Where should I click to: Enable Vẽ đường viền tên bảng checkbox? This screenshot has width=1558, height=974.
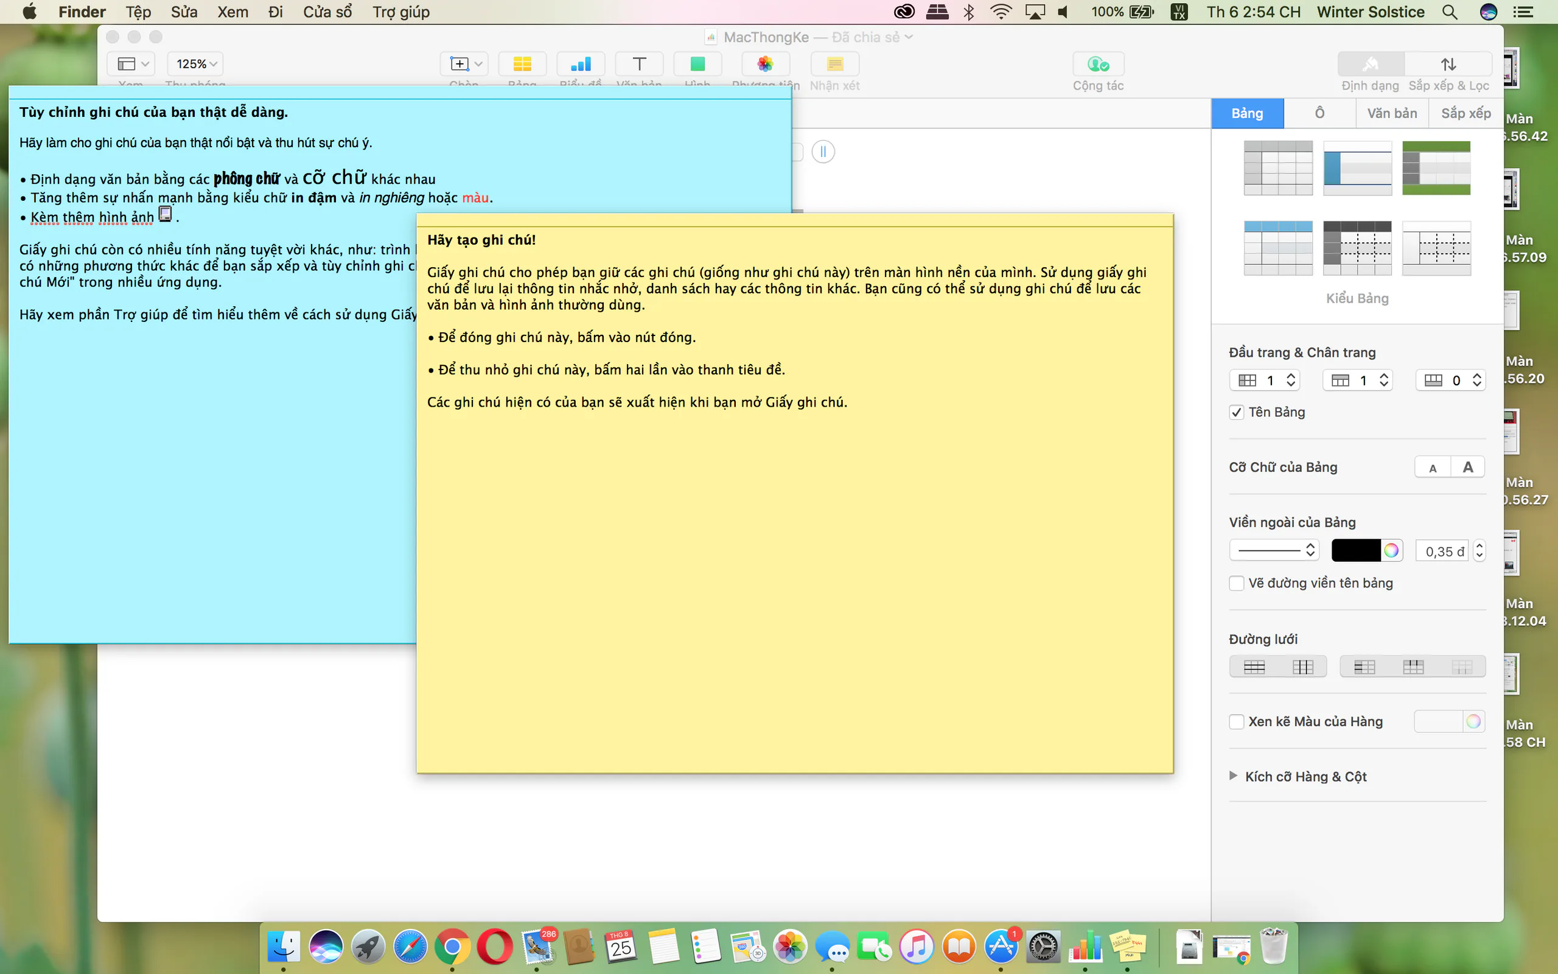point(1236,583)
